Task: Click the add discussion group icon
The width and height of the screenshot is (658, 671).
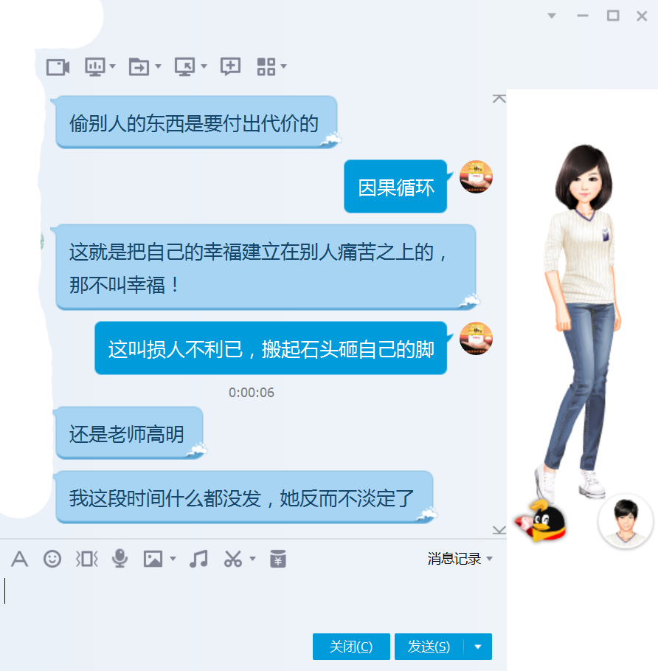Action: pyautogui.click(x=231, y=67)
